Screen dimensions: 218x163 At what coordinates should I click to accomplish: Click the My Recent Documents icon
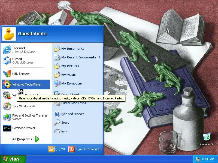(x=57, y=57)
